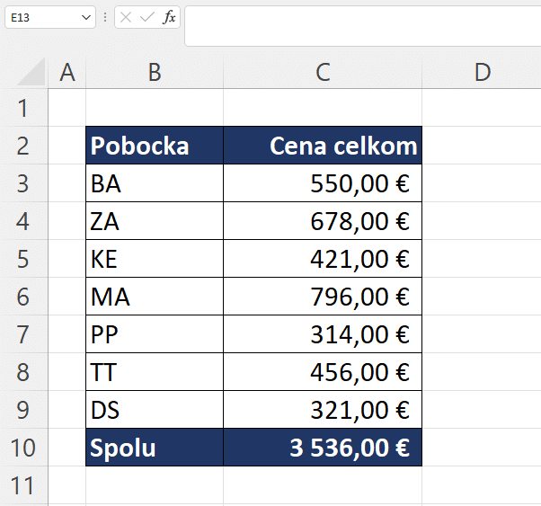Select column C header

pos(323,73)
